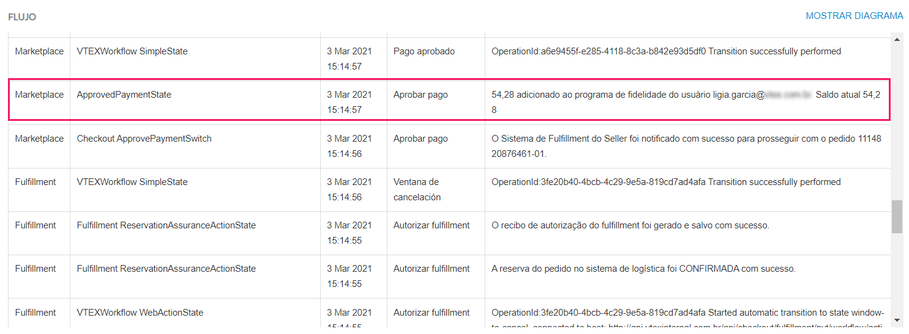The image size is (909, 334).
Task: Click the scrollbar up arrow
Action: click(x=897, y=40)
